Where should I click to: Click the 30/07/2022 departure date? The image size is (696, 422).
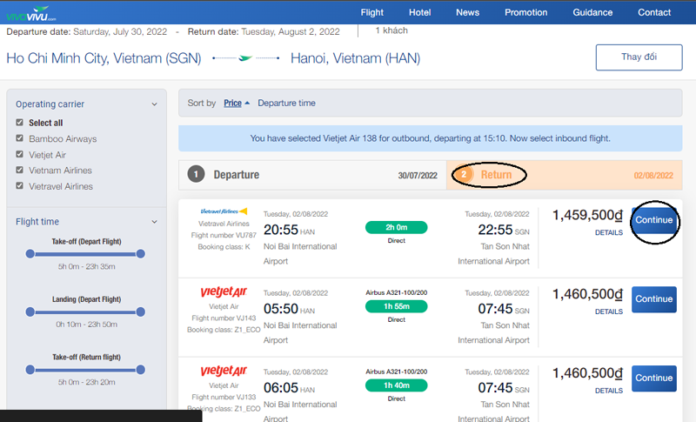(x=418, y=175)
